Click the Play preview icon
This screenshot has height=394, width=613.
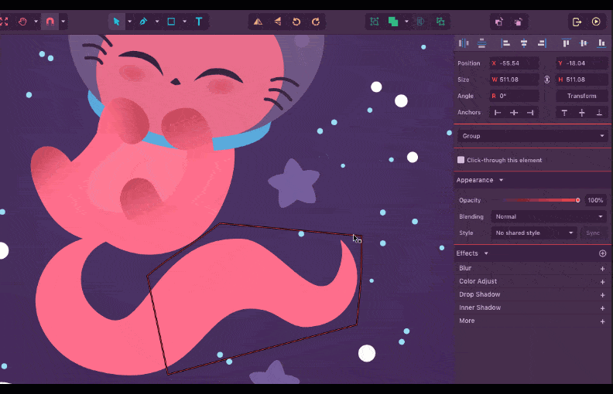pos(596,22)
